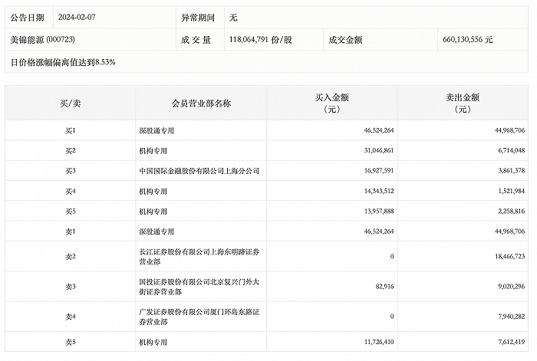Select the 买3 row label
Image resolution: width=537 pixels, height=361 pixels.
click(70, 170)
